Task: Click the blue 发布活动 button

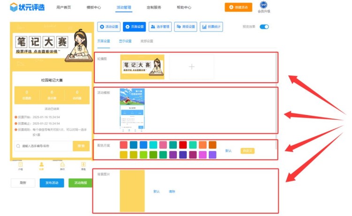Action: pos(52,183)
